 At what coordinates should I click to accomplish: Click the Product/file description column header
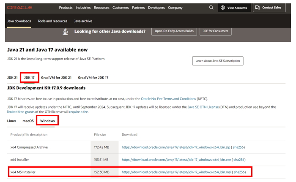(x=29, y=134)
